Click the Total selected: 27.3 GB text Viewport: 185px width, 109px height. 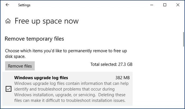pyautogui.click(x=111, y=64)
